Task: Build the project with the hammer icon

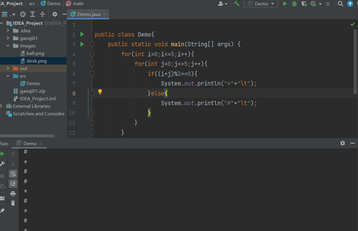Action: point(237,4)
